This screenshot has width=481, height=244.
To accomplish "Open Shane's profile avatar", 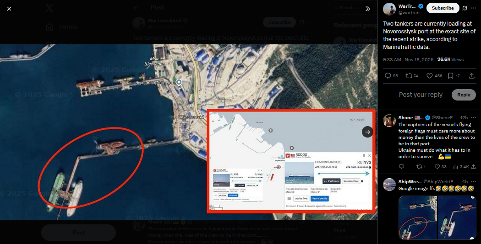I will click(x=389, y=121).
